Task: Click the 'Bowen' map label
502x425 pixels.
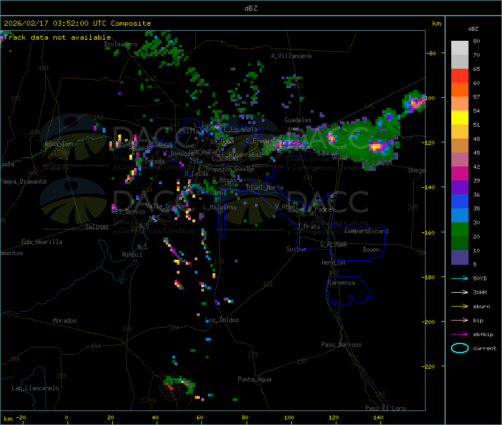Action: click(371, 250)
